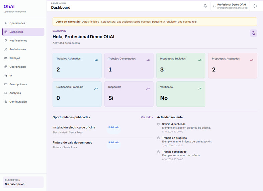
Task: Click the Coordinacion calendar icon in sidebar
Action: [6, 67]
